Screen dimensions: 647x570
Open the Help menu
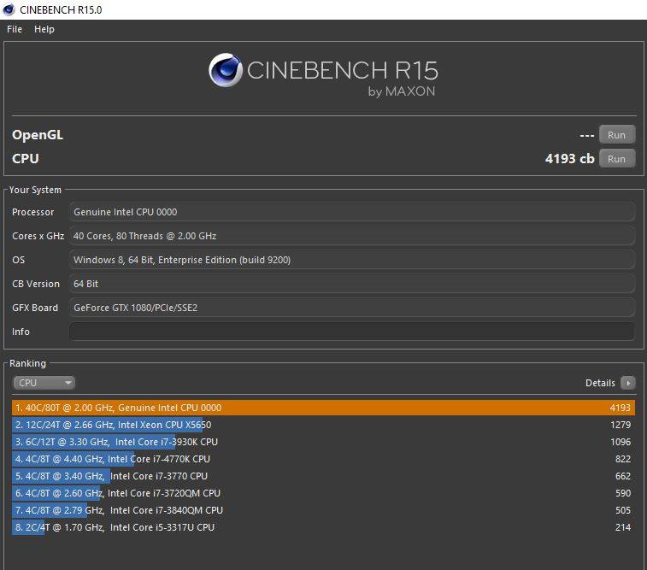coord(44,29)
